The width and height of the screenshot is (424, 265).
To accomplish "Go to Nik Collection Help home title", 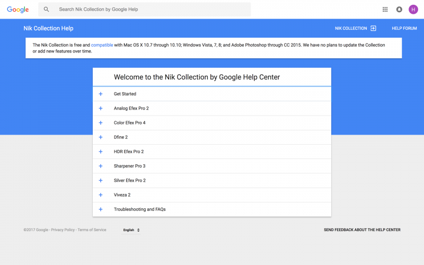I will click(48, 29).
